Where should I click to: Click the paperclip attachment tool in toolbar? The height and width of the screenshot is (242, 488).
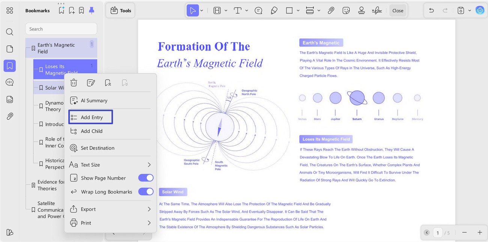pyautogui.click(x=331, y=10)
